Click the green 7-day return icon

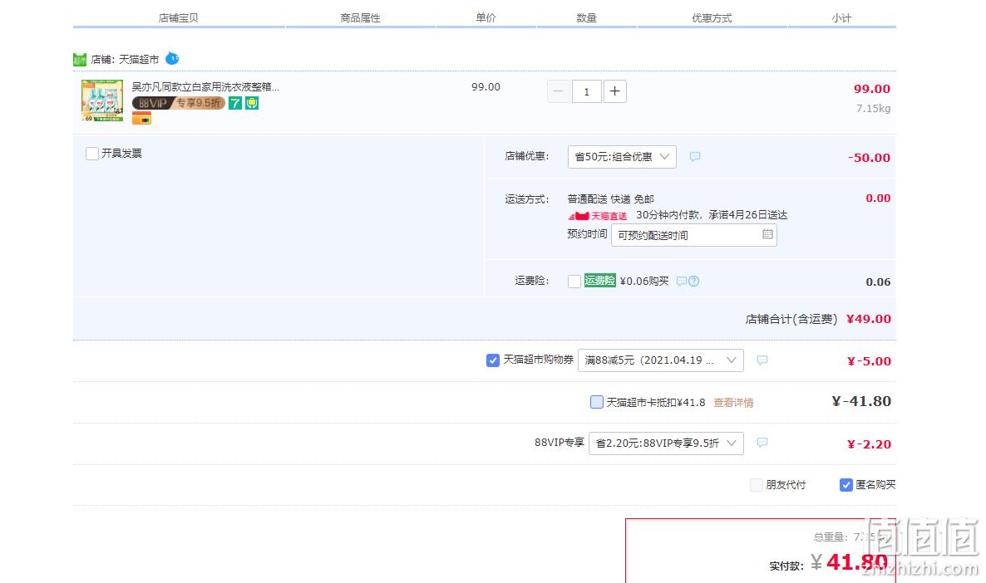[235, 103]
